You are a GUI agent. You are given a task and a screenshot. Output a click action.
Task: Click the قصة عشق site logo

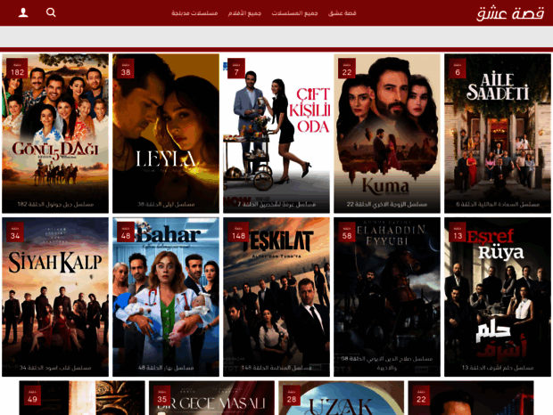(x=510, y=13)
